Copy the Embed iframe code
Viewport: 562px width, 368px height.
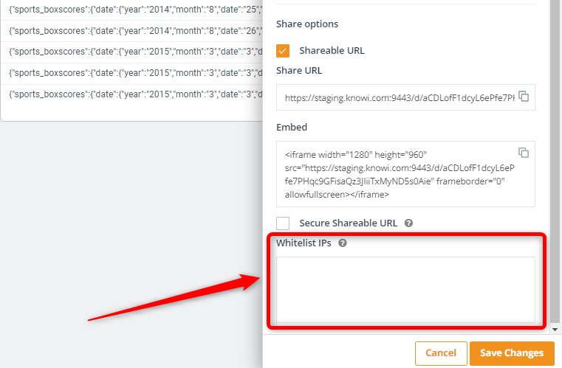coord(524,153)
